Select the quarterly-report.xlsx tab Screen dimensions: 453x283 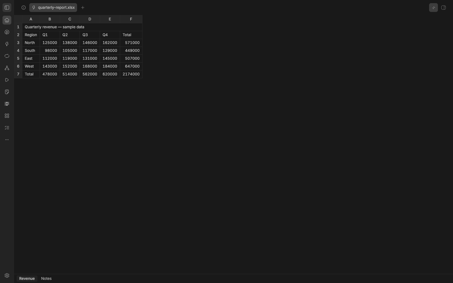[x=53, y=8]
